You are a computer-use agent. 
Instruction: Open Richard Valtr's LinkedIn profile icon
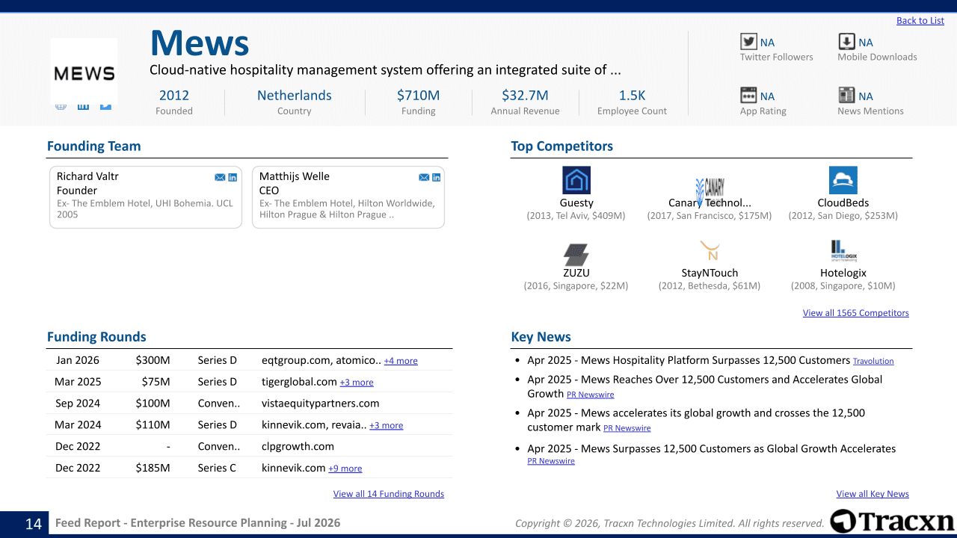233,177
